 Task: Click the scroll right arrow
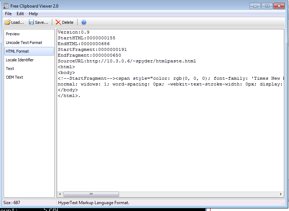[281, 194]
